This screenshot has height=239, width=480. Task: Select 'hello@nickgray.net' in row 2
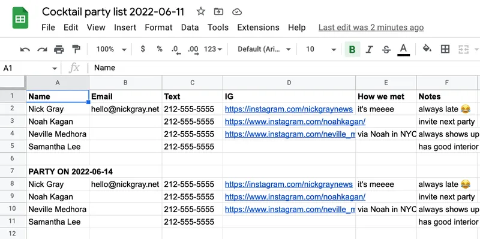pyautogui.click(x=125, y=109)
